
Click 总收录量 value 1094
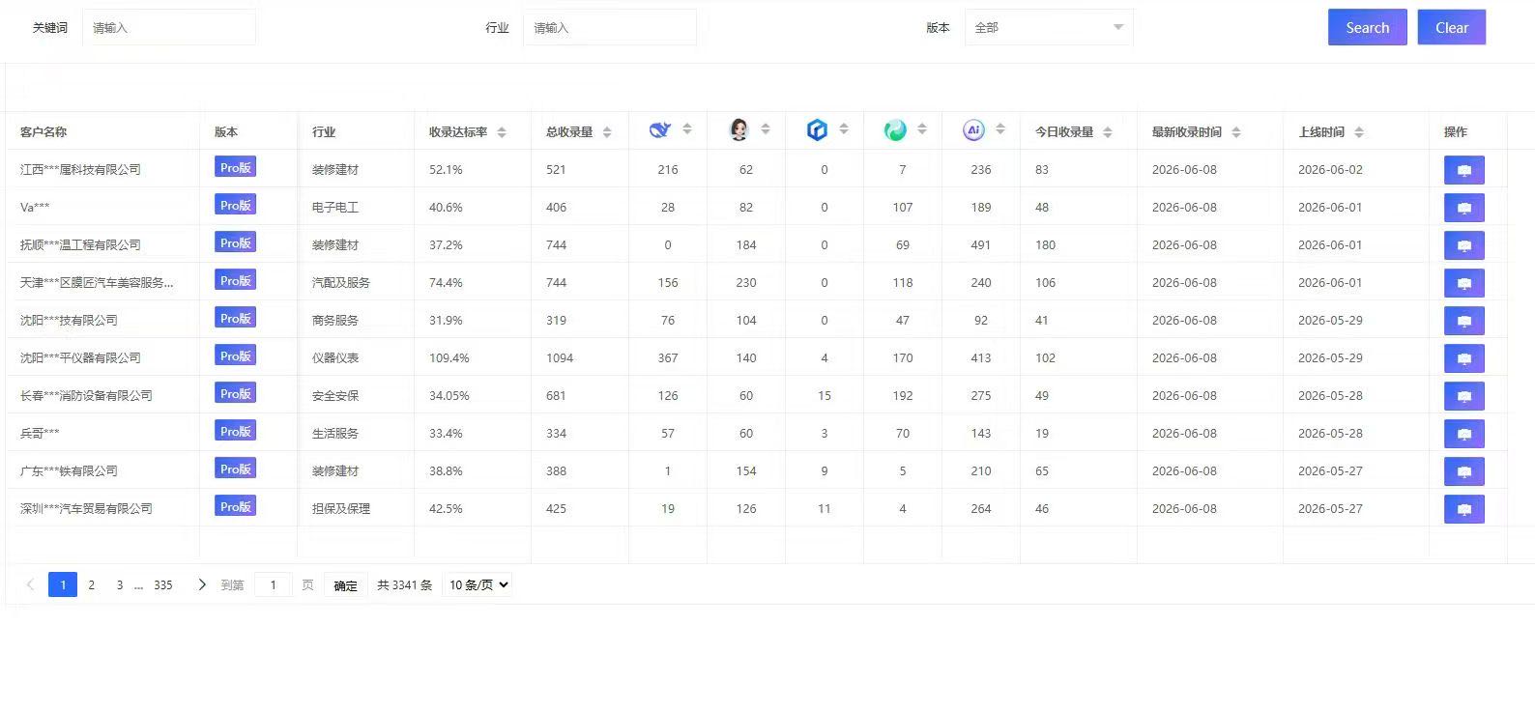click(560, 358)
